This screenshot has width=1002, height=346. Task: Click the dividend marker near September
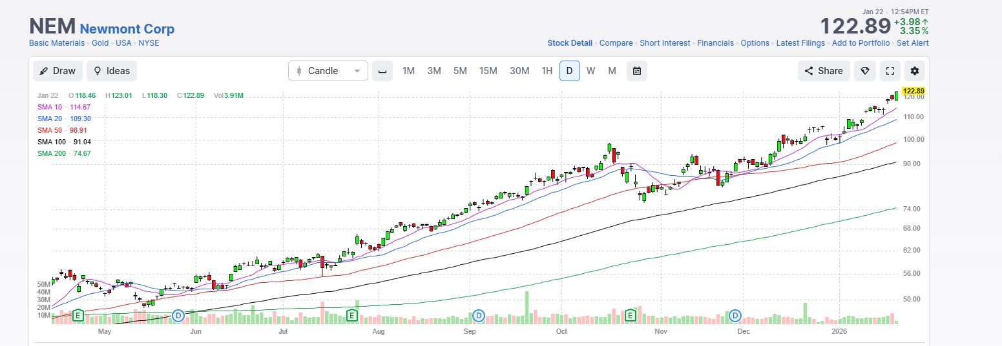[479, 315]
